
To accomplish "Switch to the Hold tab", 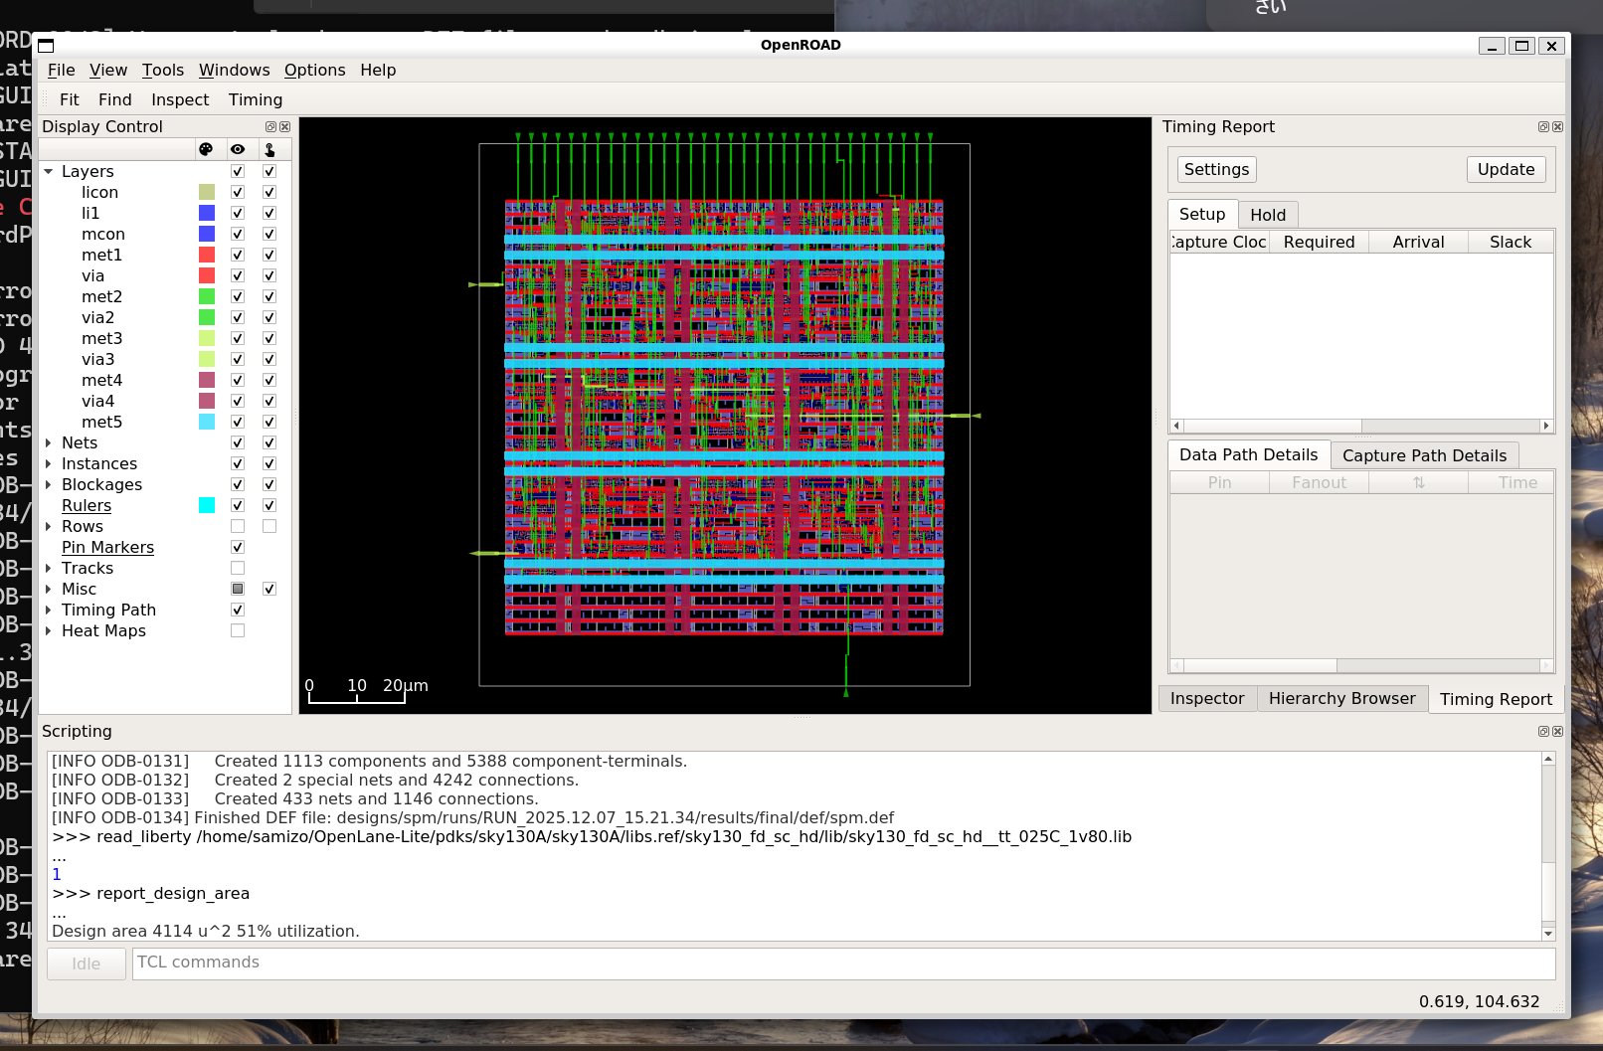I will [x=1268, y=215].
